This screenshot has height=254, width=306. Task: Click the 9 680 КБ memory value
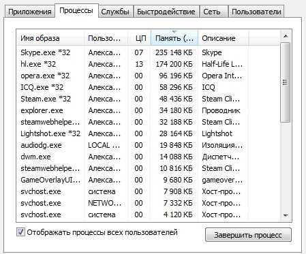coord(178,180)
